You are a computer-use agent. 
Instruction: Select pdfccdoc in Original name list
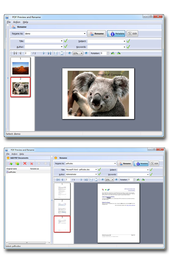point(13,172)
